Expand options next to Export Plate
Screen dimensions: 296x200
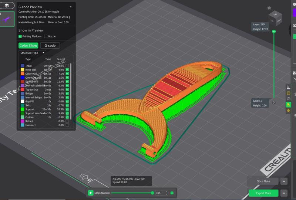284,193
